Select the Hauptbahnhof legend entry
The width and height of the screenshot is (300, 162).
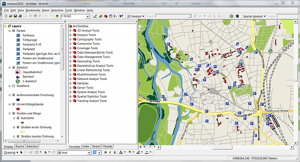(32, 72)
